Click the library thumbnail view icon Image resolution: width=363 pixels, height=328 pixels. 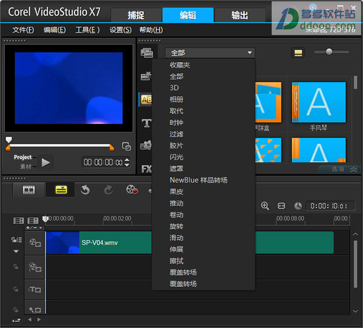tap(298, 53)
